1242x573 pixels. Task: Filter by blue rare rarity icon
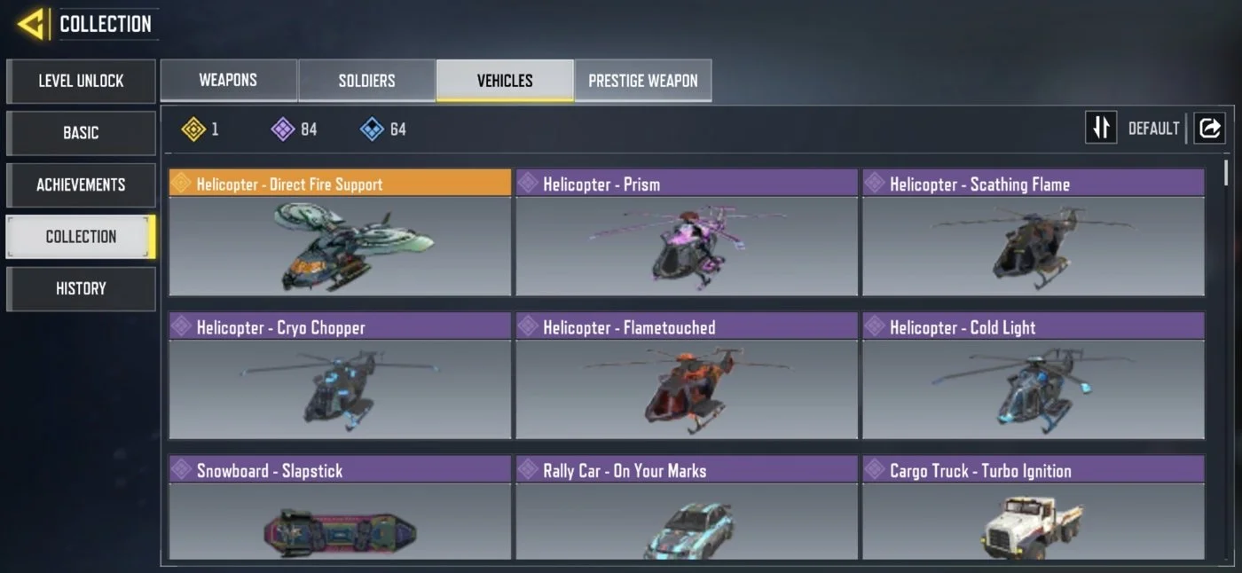pyautogui.click(x=372, y=130)
